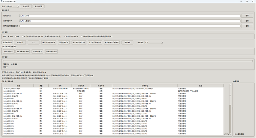
Task: Click 匯出整理計畫 CSV button
Action: pyautogui.click(x=76, y=42)
